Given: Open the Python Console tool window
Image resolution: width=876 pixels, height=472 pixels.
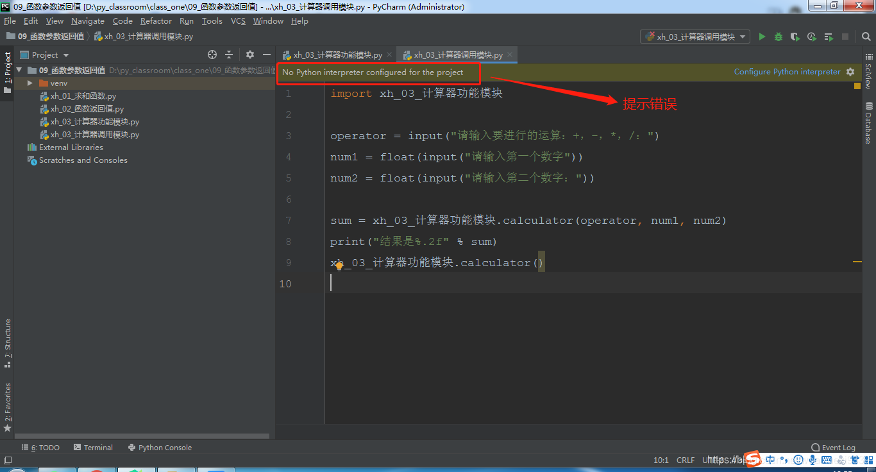Looking at the screenshot, I should (x=160, y=447).
